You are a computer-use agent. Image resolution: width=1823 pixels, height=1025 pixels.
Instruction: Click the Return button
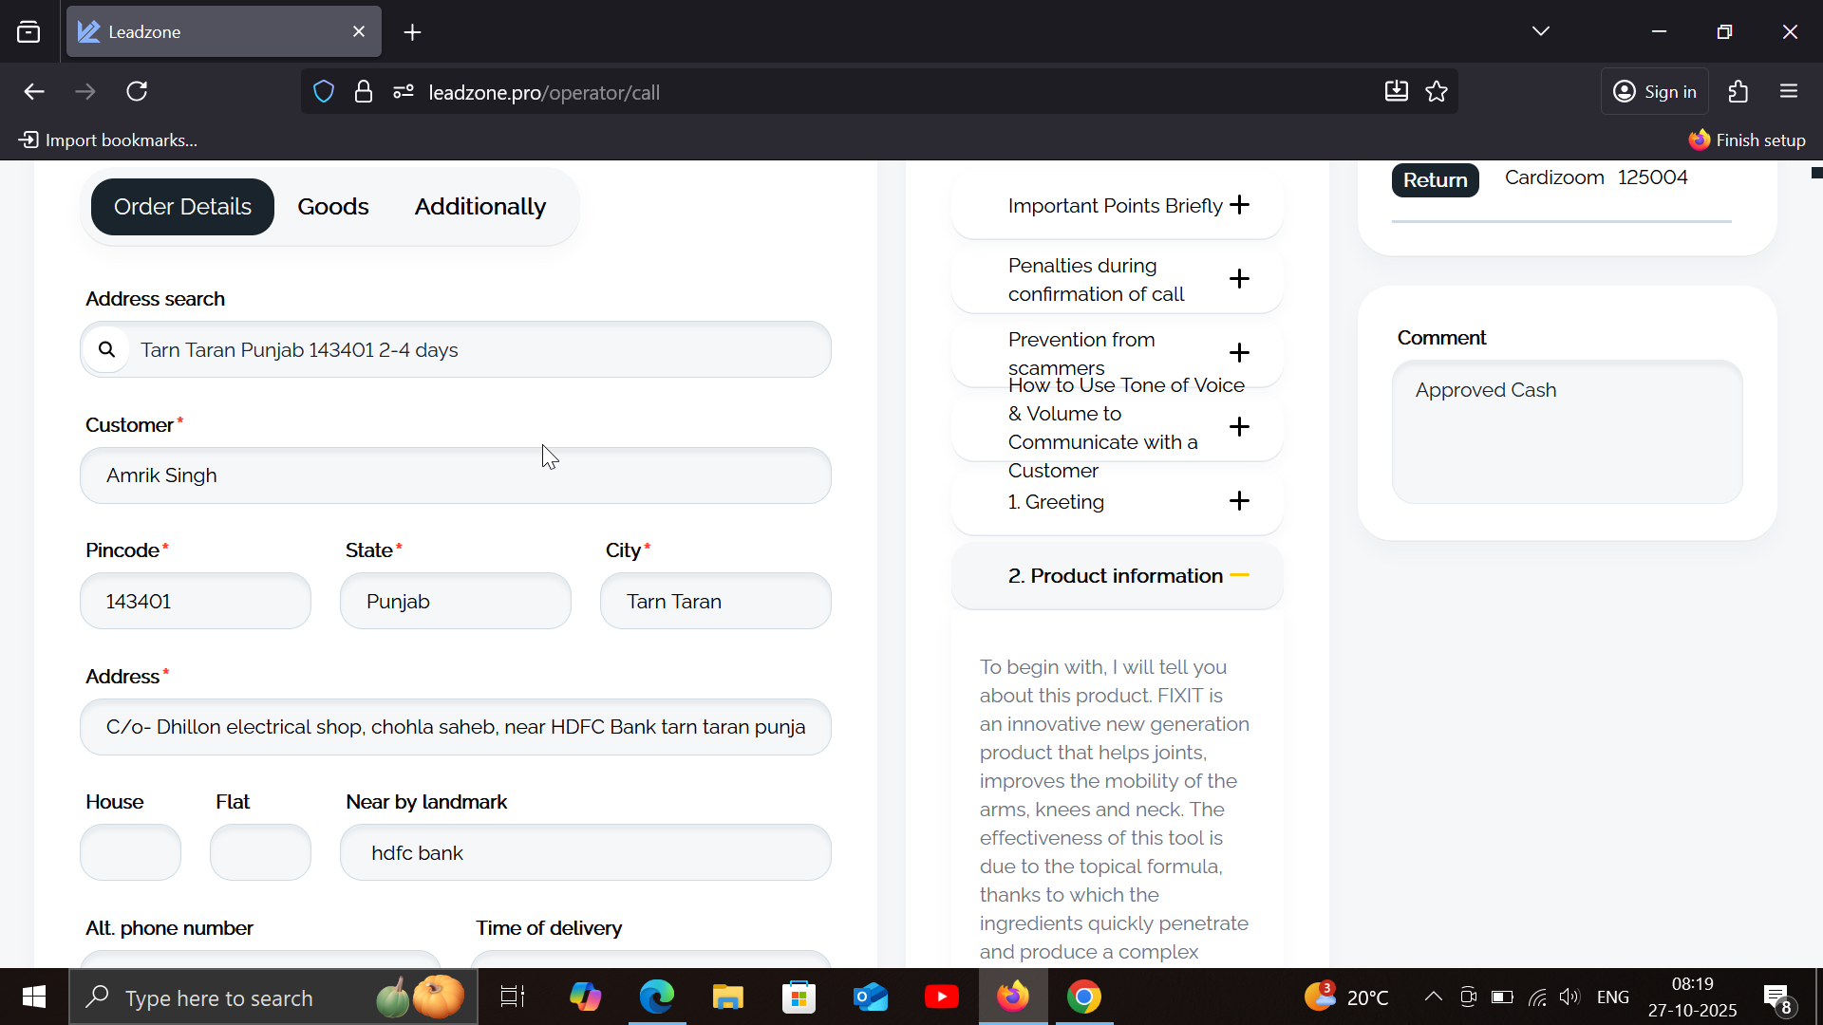click(x=1435, y=179)
